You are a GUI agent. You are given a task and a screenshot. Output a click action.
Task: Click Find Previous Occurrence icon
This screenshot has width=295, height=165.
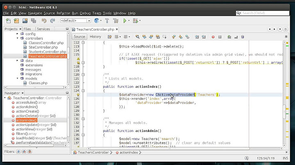pyautogui.click(x=144, y=37)
